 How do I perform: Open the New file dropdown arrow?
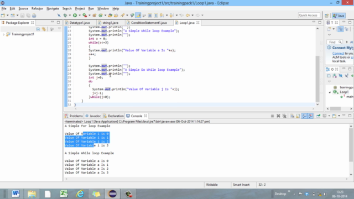click(7, 15)
